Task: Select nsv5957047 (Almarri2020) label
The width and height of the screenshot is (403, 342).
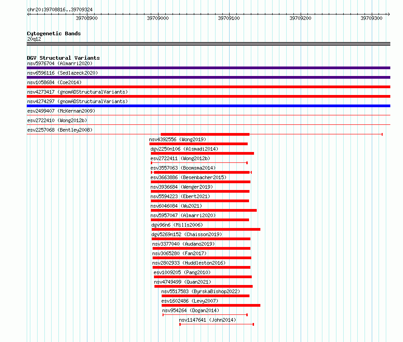Action: click(x=183, y=215)
